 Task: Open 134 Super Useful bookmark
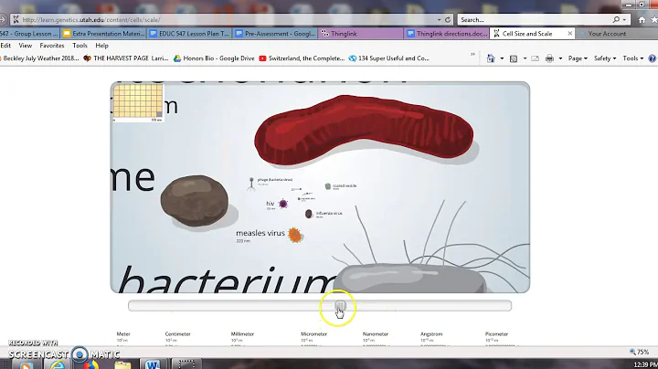(389, 58)
